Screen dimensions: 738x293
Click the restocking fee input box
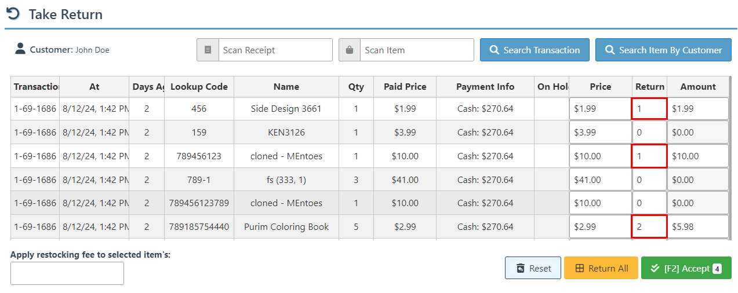(67, 273)
